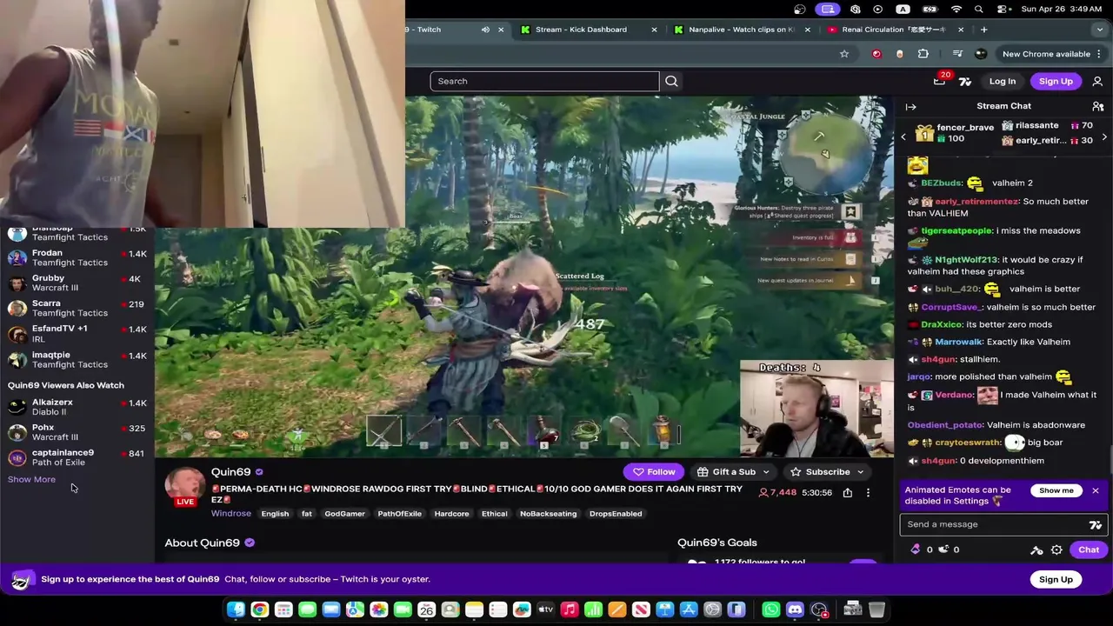Open Chrome extensions puzzle icon
1113x626 pixels.
click(x=923, y=54)
